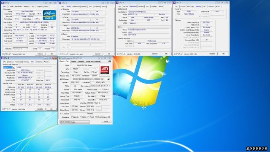Click the processor Name field 'Intel Core i5 2400'
The image size is (270, 152).
(x=27, y=11)
